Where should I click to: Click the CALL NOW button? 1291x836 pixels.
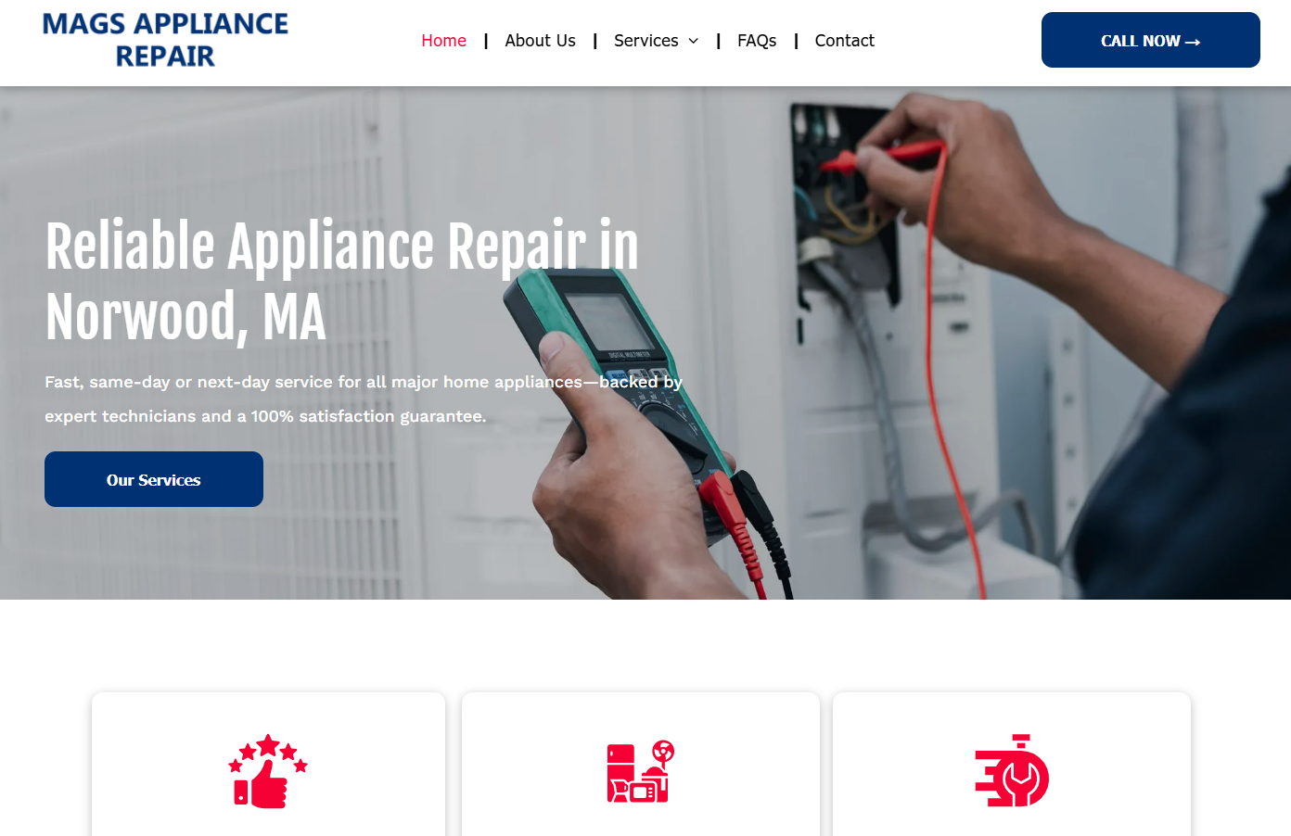point(1150,40)
